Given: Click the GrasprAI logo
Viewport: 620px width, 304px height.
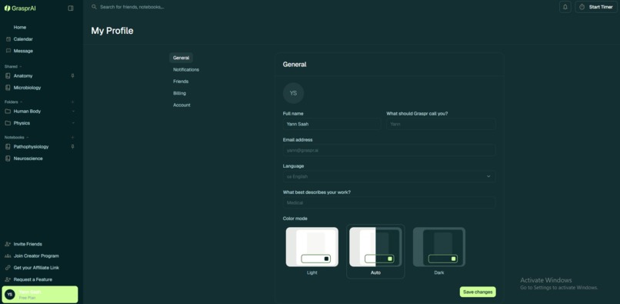Looking at the screenshot, I should click(20, 8).
